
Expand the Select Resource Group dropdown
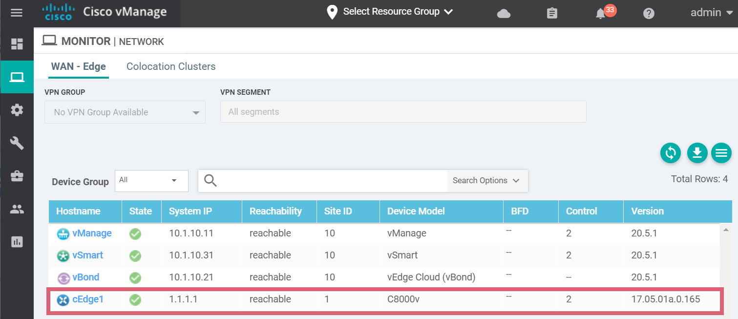(x=391, y=12)
